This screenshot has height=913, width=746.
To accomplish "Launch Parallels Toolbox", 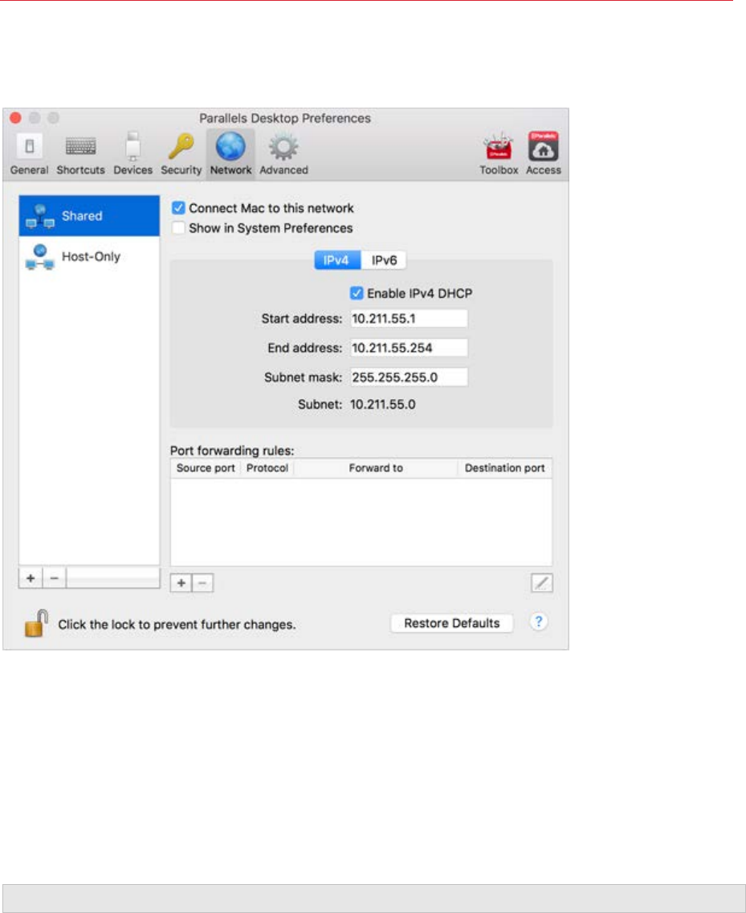I will point(499,154).
